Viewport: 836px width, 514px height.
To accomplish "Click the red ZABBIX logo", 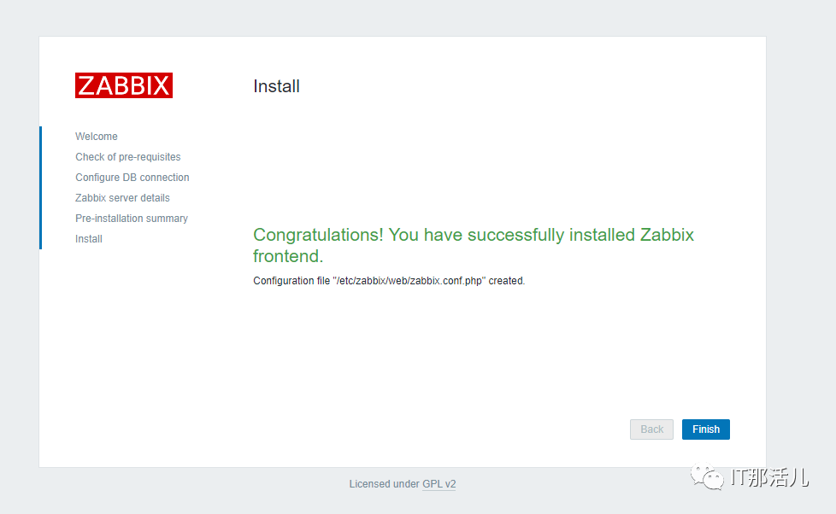I will coord(124,85).
